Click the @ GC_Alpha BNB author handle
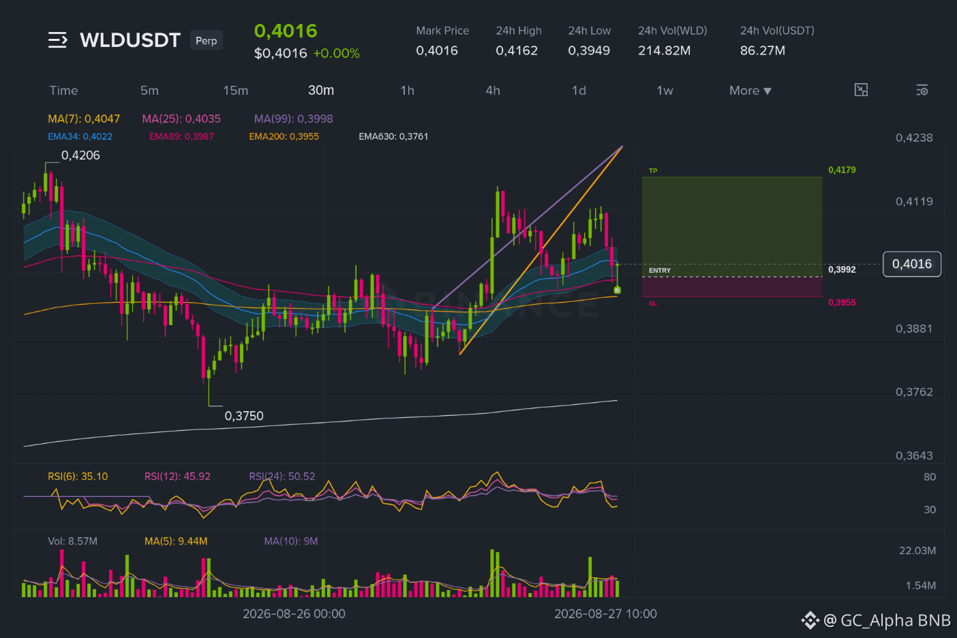 point(887,620)
